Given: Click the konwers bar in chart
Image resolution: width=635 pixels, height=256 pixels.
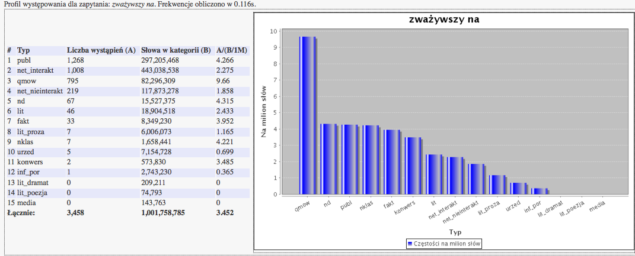Looking at the screenshot, I should pos(413,166).
